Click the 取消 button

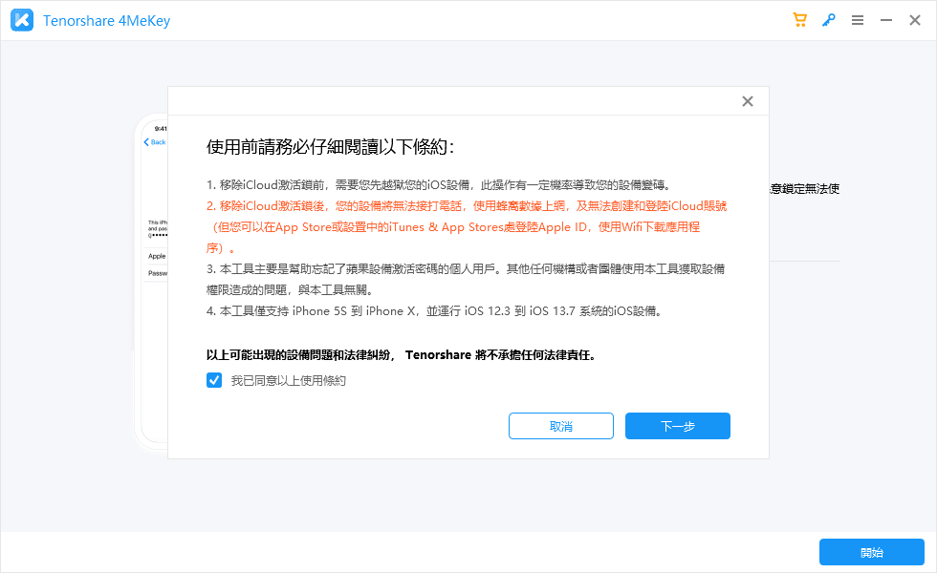[561, 426]
